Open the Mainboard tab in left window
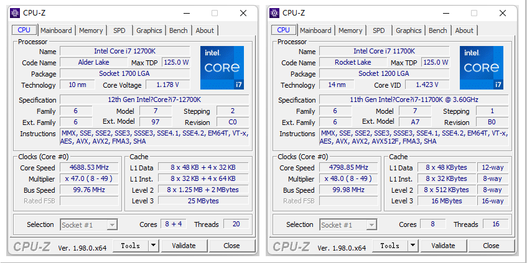 [56, 30]
